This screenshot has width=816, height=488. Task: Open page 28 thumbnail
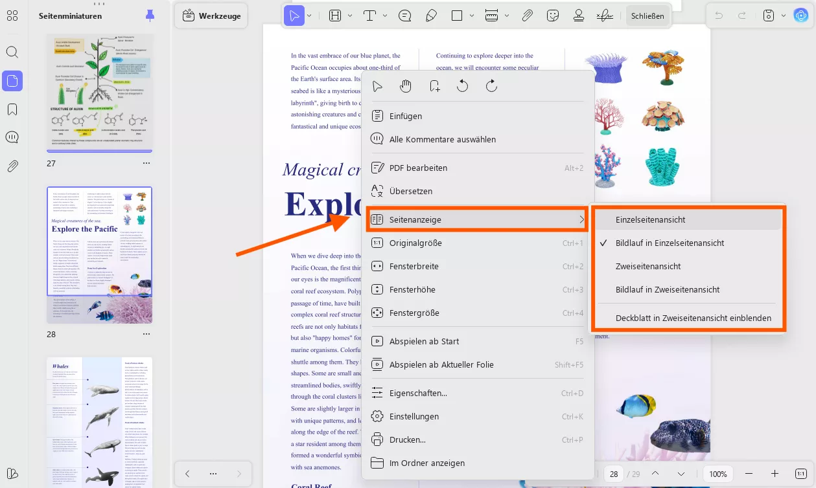[x=100, y=255]
